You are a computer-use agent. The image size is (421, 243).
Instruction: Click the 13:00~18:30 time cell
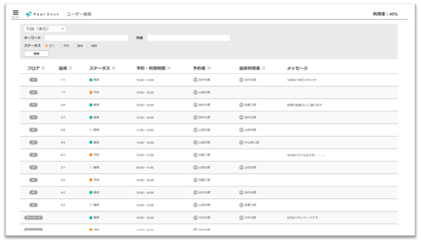(145, 93)
